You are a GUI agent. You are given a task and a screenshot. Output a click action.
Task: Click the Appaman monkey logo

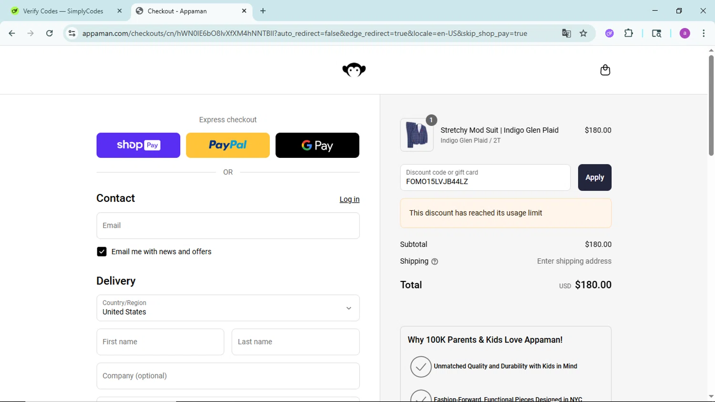pos(354,70)
